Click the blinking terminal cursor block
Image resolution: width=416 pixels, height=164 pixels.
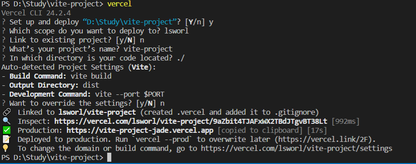click(x=109, y=157)
